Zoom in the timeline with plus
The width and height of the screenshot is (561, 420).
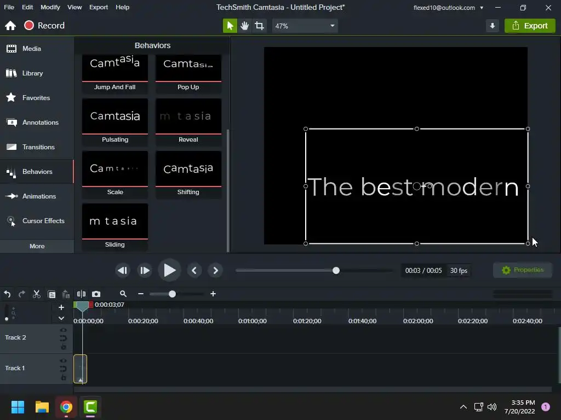[x=213, y=294]
